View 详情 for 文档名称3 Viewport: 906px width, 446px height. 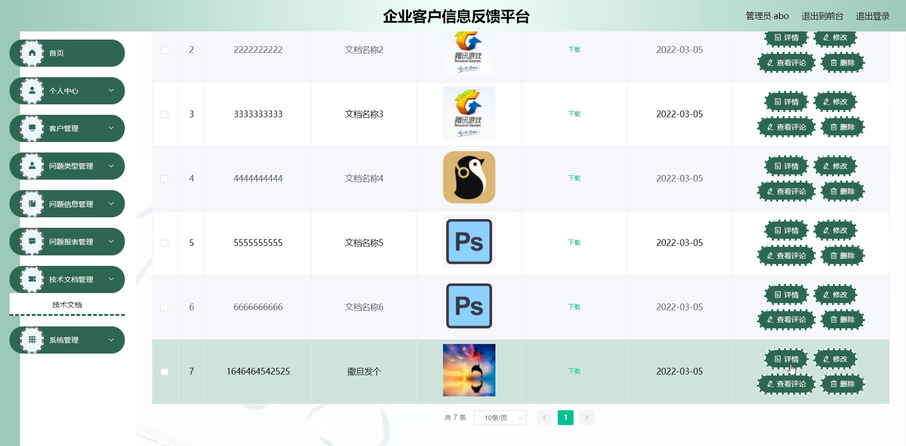(x=786, y=102)
